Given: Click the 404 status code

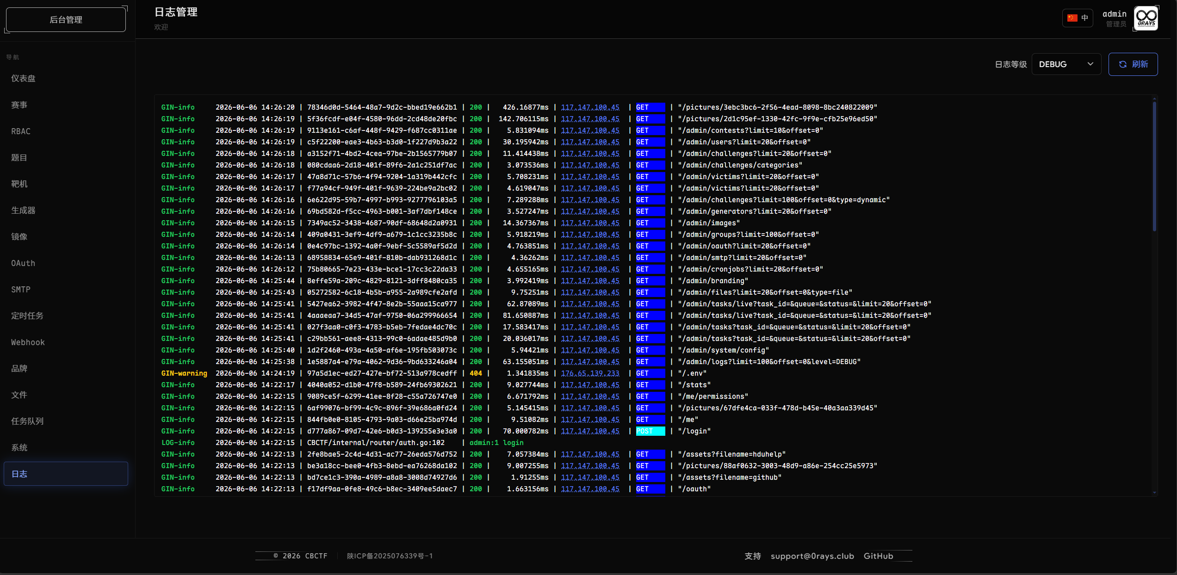Looking at the screenshot, I should click(476, 373).
